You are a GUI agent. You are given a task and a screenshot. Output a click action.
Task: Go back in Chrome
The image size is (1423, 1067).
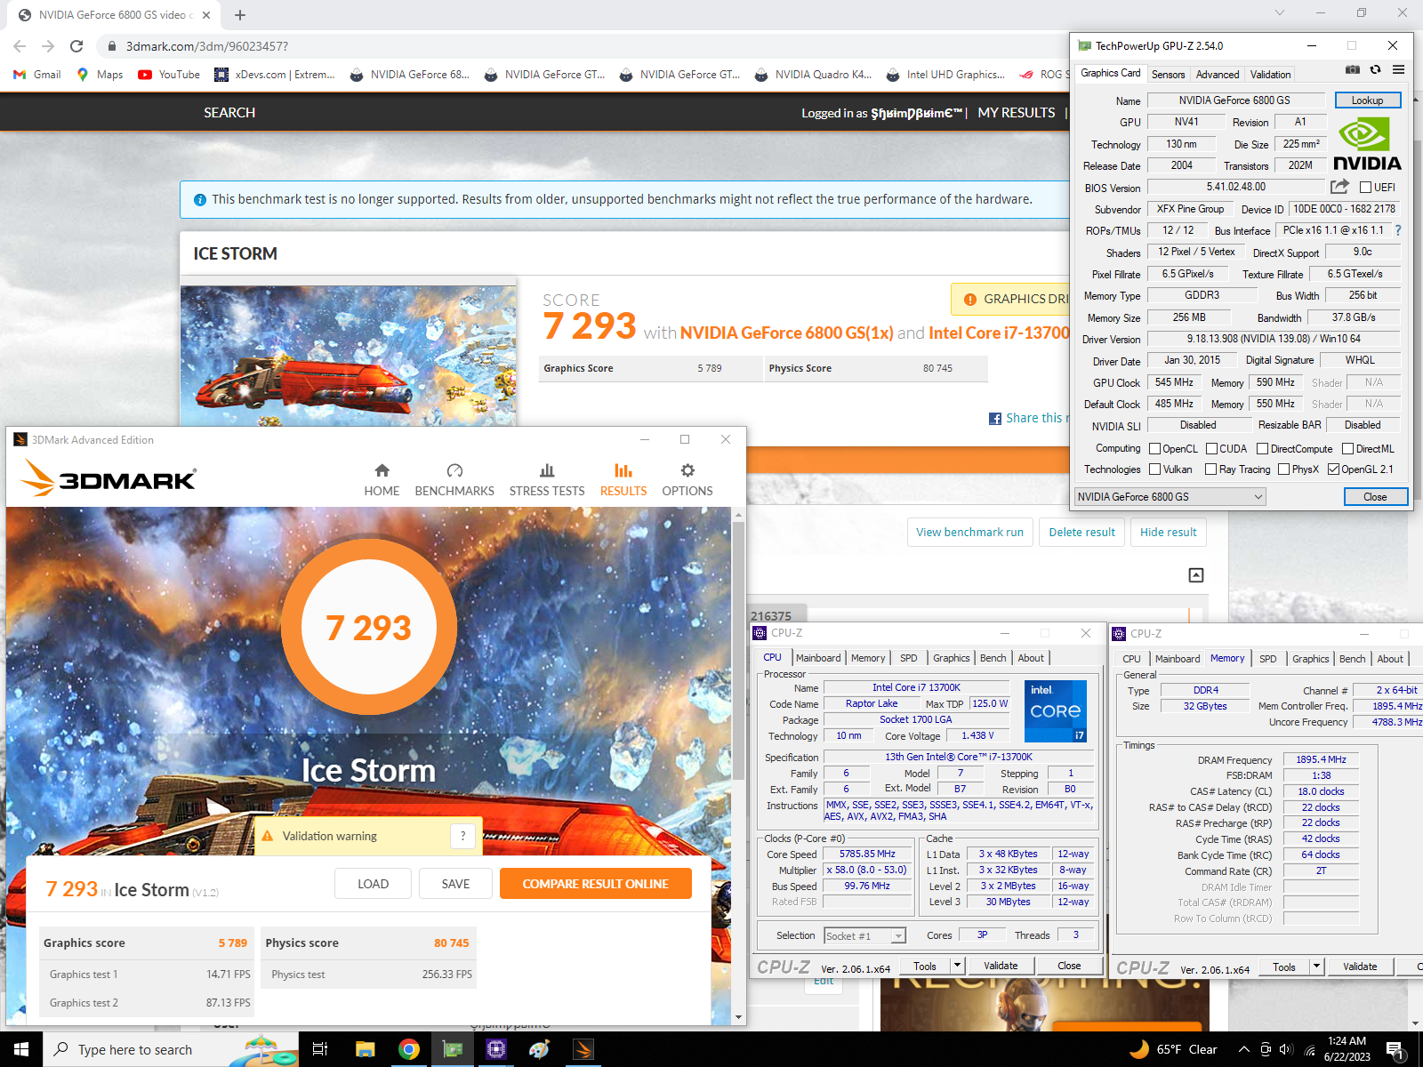point(20,46)
